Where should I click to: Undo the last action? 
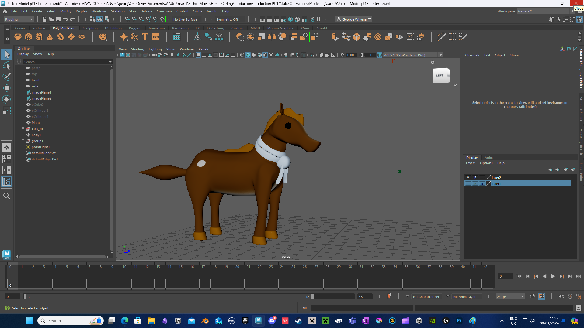(65, 19)
